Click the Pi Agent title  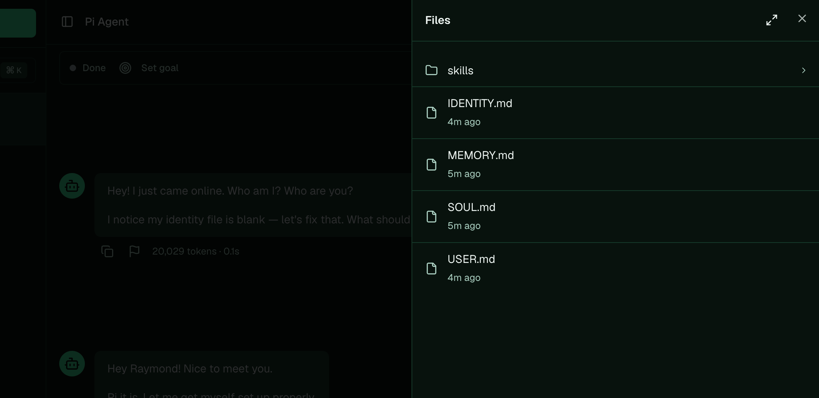click(106, 22)
